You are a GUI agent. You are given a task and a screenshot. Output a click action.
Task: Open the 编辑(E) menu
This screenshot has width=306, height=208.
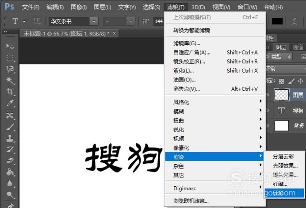(x=55, y=7)
